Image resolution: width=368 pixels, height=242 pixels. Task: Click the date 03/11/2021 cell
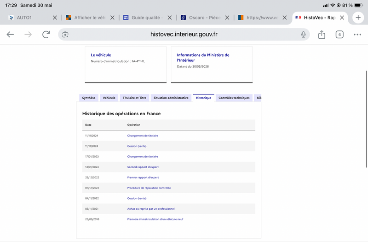tap(92, 209)
